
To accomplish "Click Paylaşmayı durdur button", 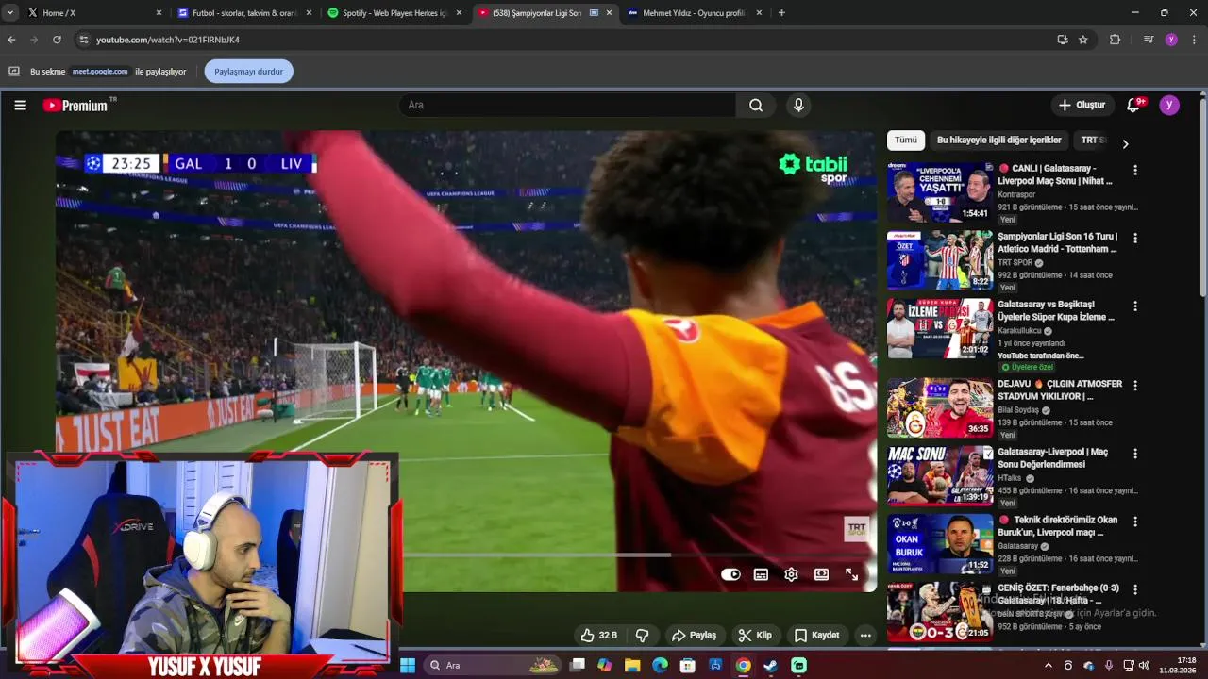I will coord(249,72).
